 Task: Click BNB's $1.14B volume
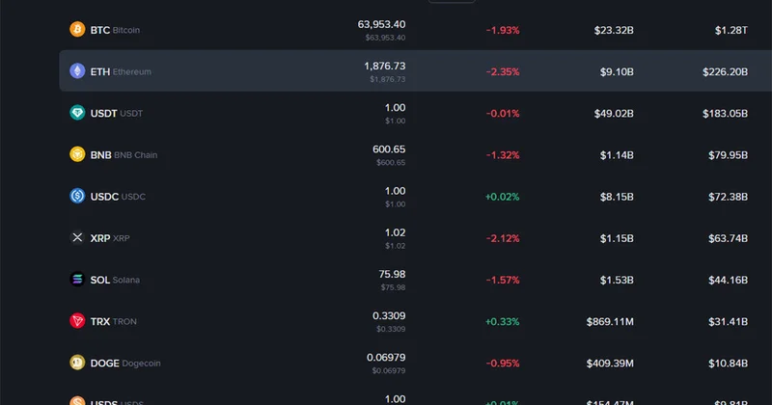[x=617, y=155]
